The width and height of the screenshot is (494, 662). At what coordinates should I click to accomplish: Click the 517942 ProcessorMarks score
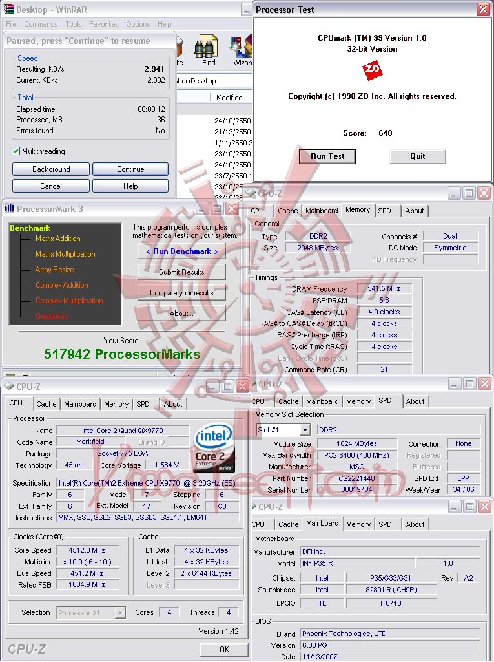tap(122, 354)
